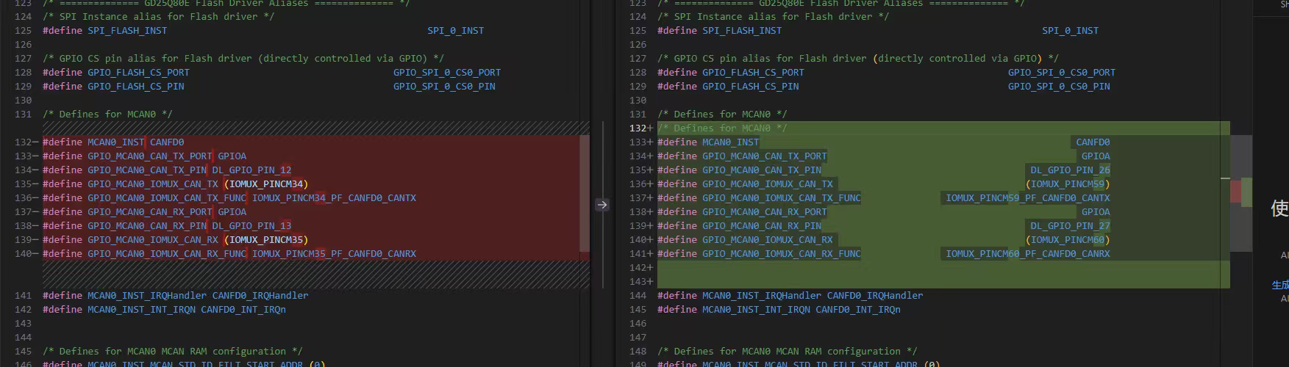Click the left pane vertical scrollbar
Screen dimensions: 1289x367
[x=585, y=192]
